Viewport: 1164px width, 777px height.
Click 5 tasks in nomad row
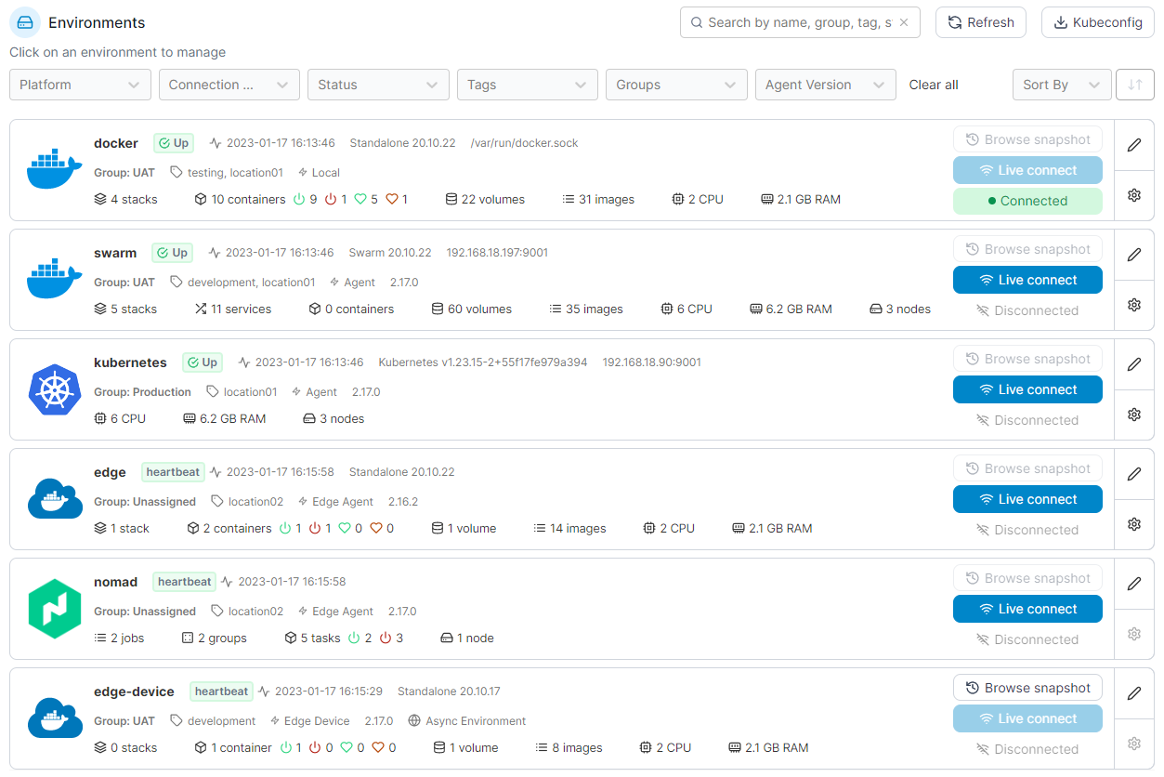pyautogui.click(x=312, y=638)
